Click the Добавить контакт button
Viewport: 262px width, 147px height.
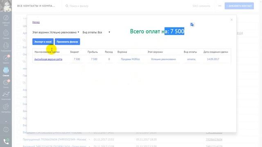(x=239, y=6)
